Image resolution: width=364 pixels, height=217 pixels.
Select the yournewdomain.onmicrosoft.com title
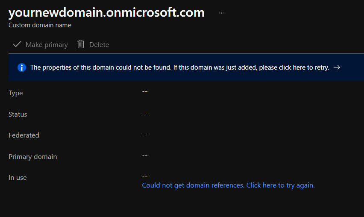coord(106,12)
